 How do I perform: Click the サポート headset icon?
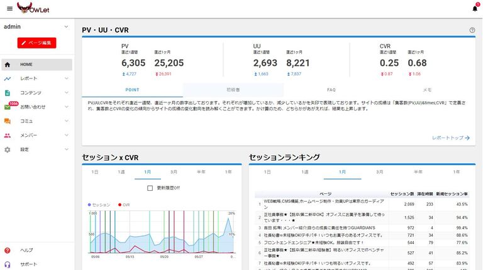coord(8,264)
